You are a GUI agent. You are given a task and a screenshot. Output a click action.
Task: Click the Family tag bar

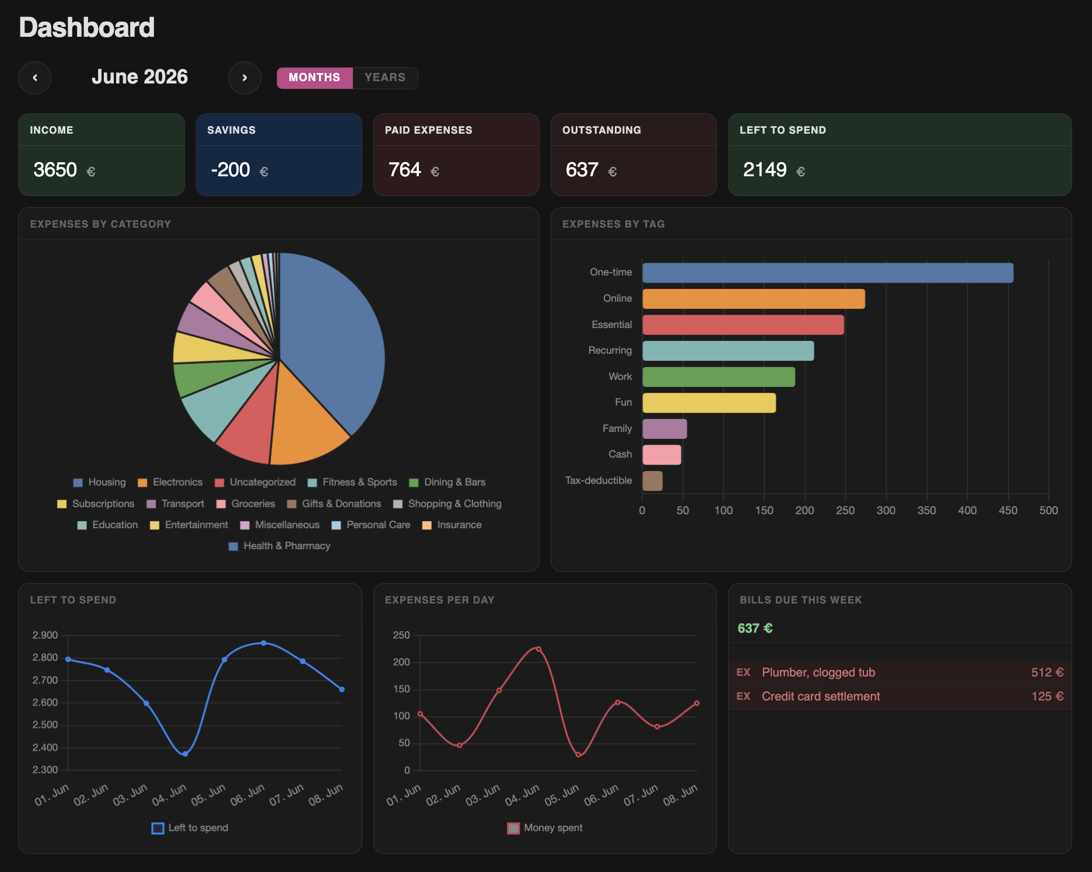[665, 428]
